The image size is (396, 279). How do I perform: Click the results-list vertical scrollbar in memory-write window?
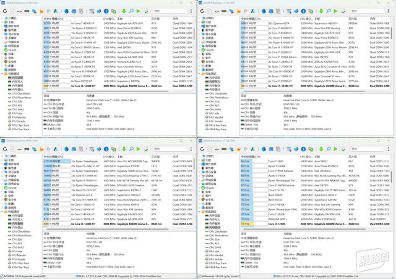(391, 34)
